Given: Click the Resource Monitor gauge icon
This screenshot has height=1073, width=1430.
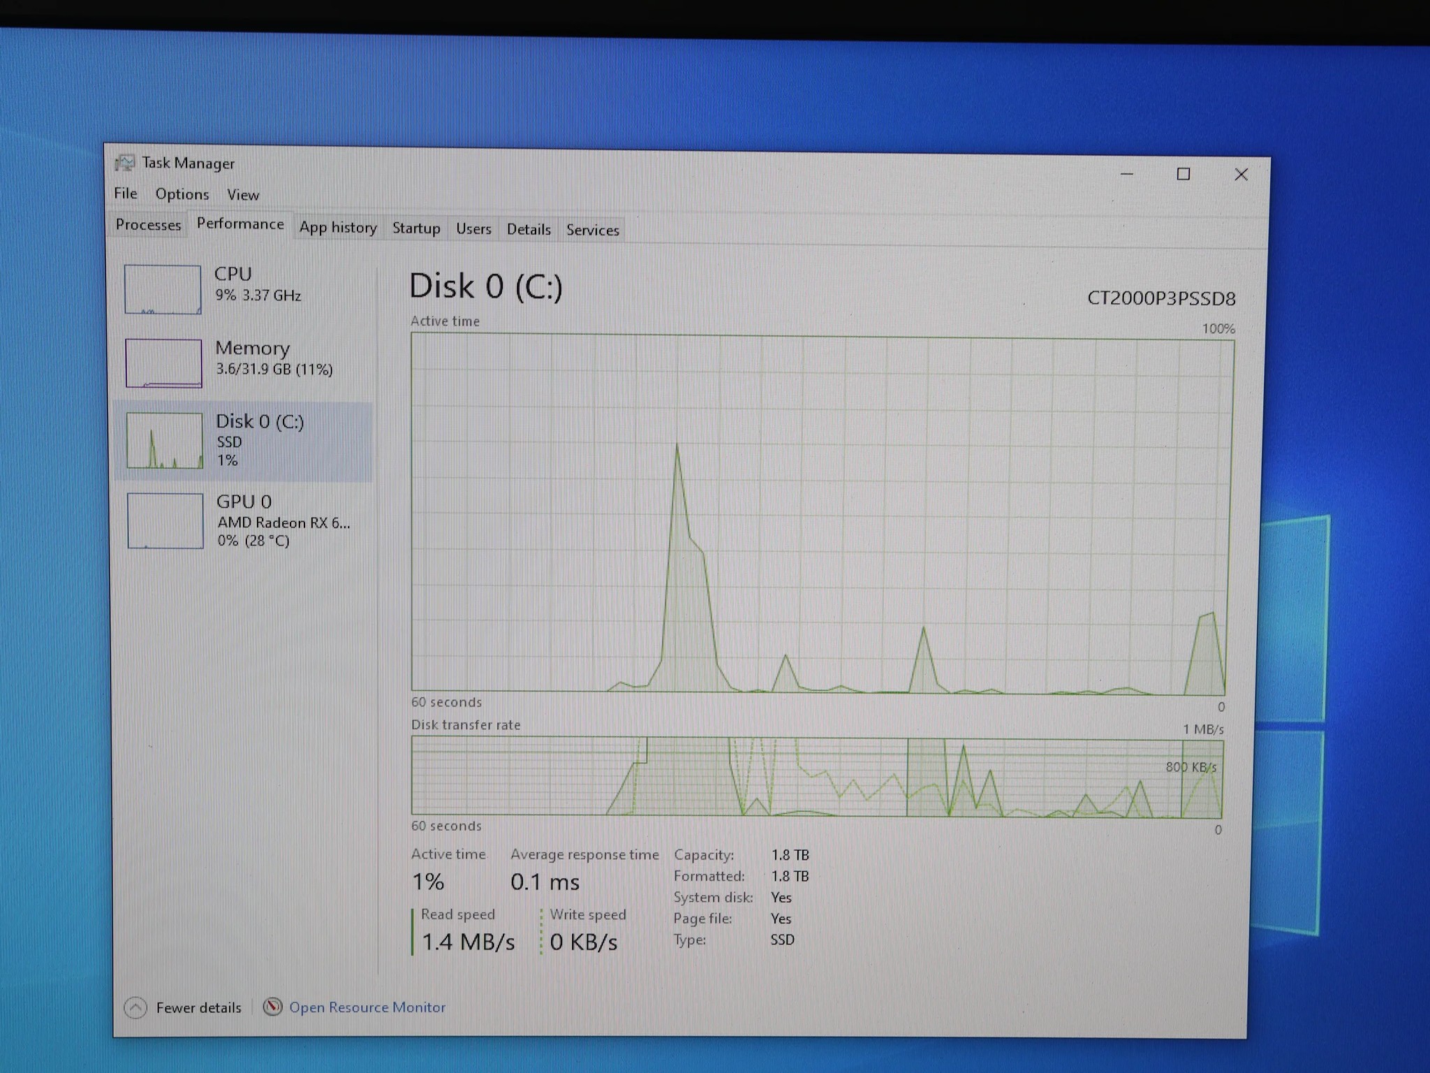Looking at the screenshot, I should click(x=272, y=1007).
